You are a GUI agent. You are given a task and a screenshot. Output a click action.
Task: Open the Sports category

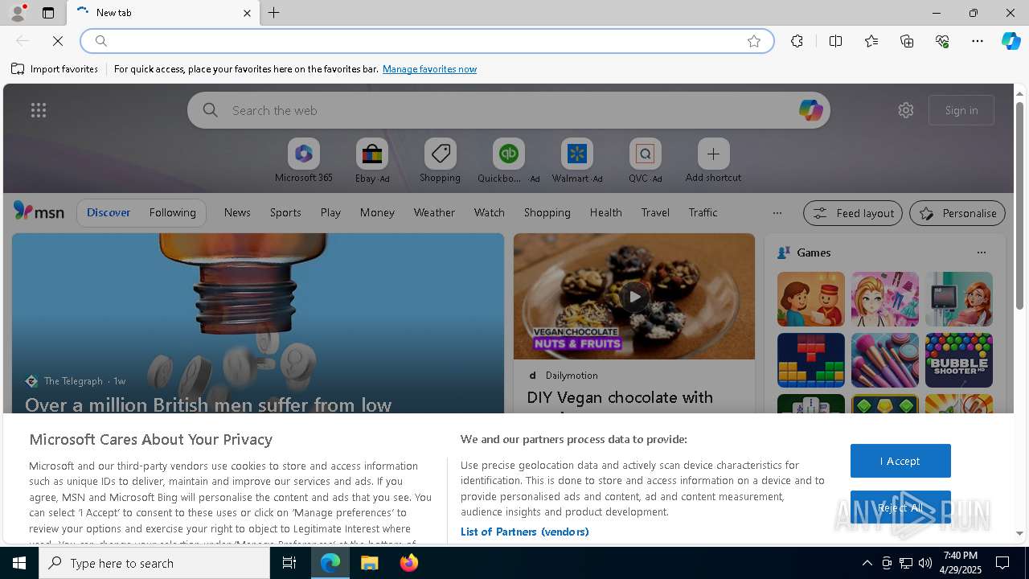285,212
